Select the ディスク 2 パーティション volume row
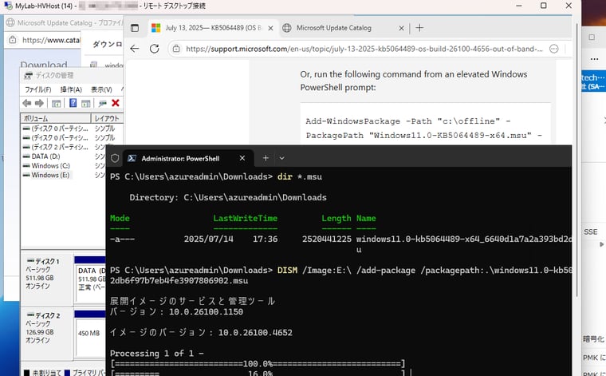 pyautogui.click(x=60, y=147)
